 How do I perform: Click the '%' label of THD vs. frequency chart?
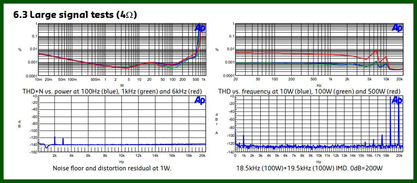click(x=217, y=50)
